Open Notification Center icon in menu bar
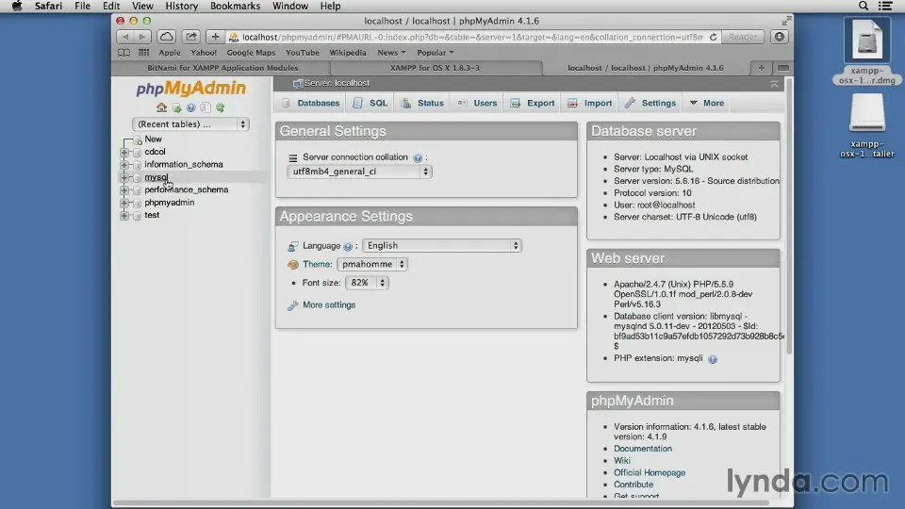 (x=886, y=6)
